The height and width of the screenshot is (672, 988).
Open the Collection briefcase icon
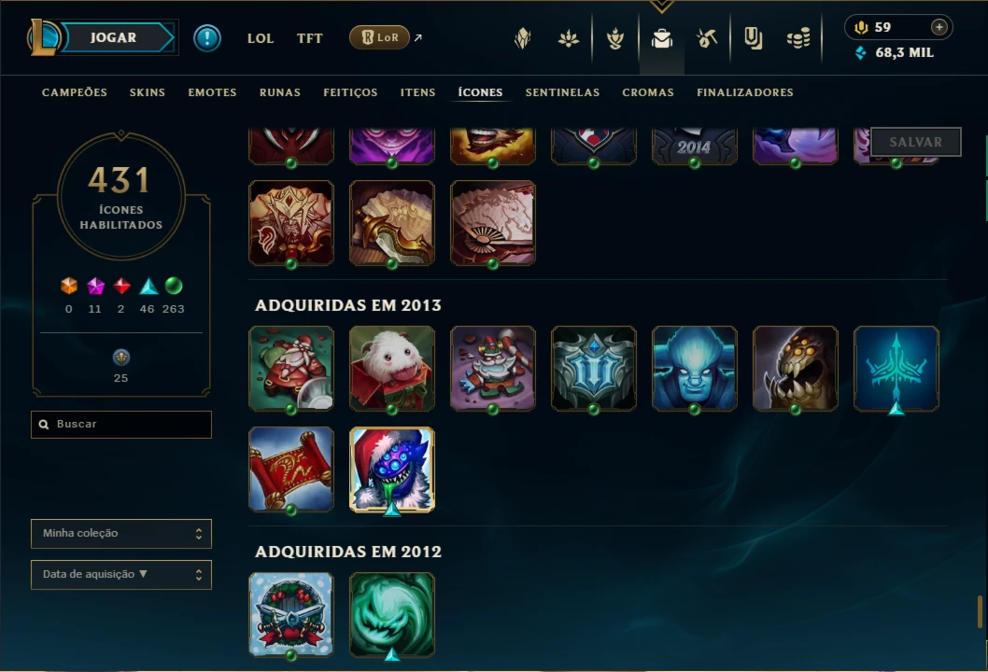pos(661,38)
